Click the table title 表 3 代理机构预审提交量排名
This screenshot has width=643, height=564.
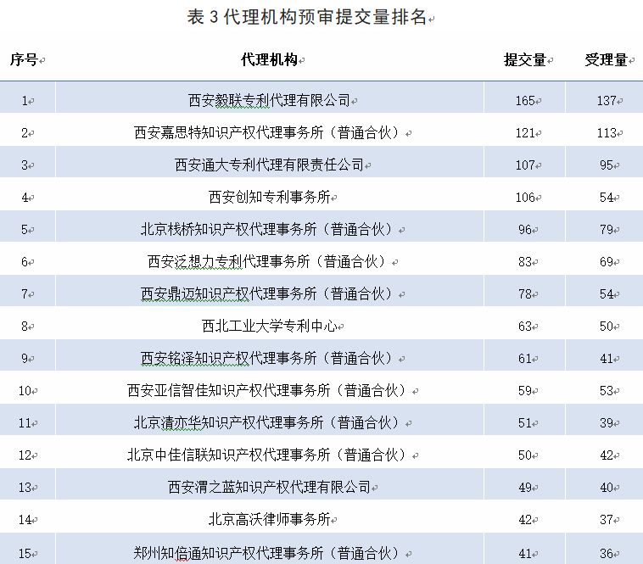[x=307, y=17]
